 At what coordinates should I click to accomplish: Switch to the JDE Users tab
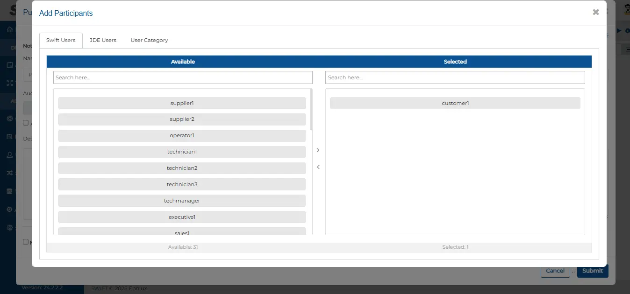pos(103,40)
